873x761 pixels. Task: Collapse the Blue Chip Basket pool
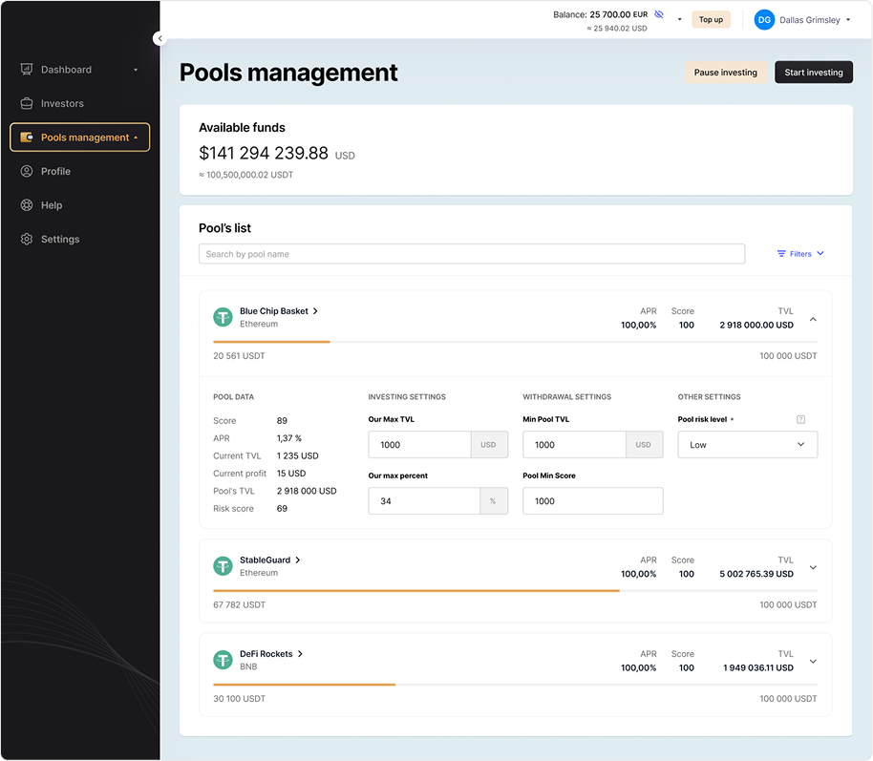click(x=813, y=319)
